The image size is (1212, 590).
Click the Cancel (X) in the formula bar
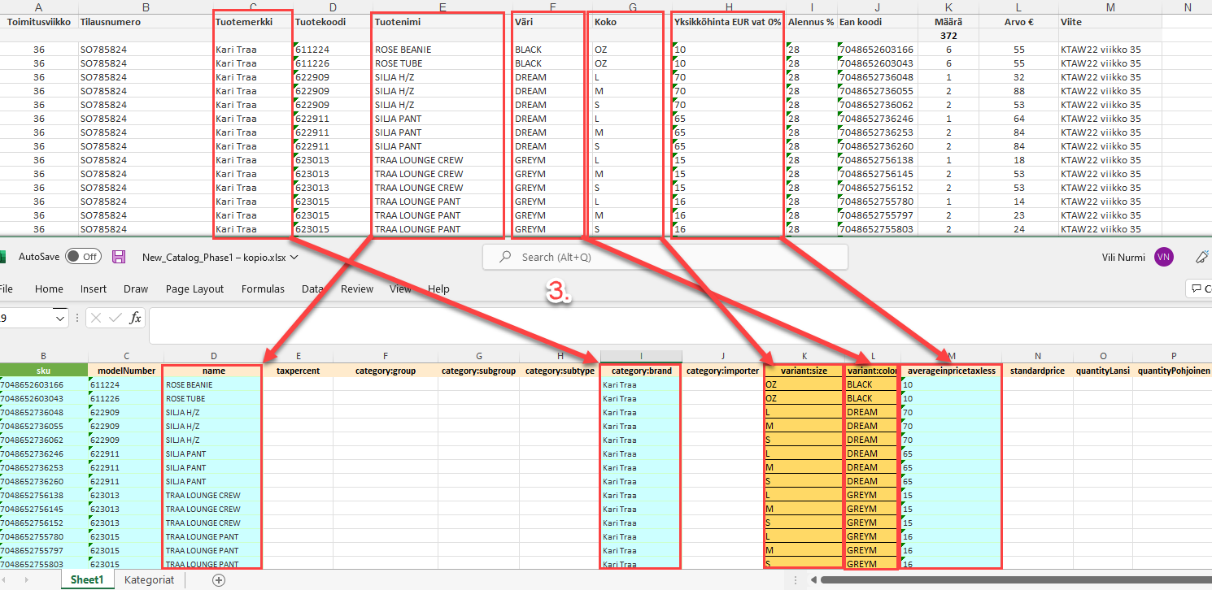[94, 317]
